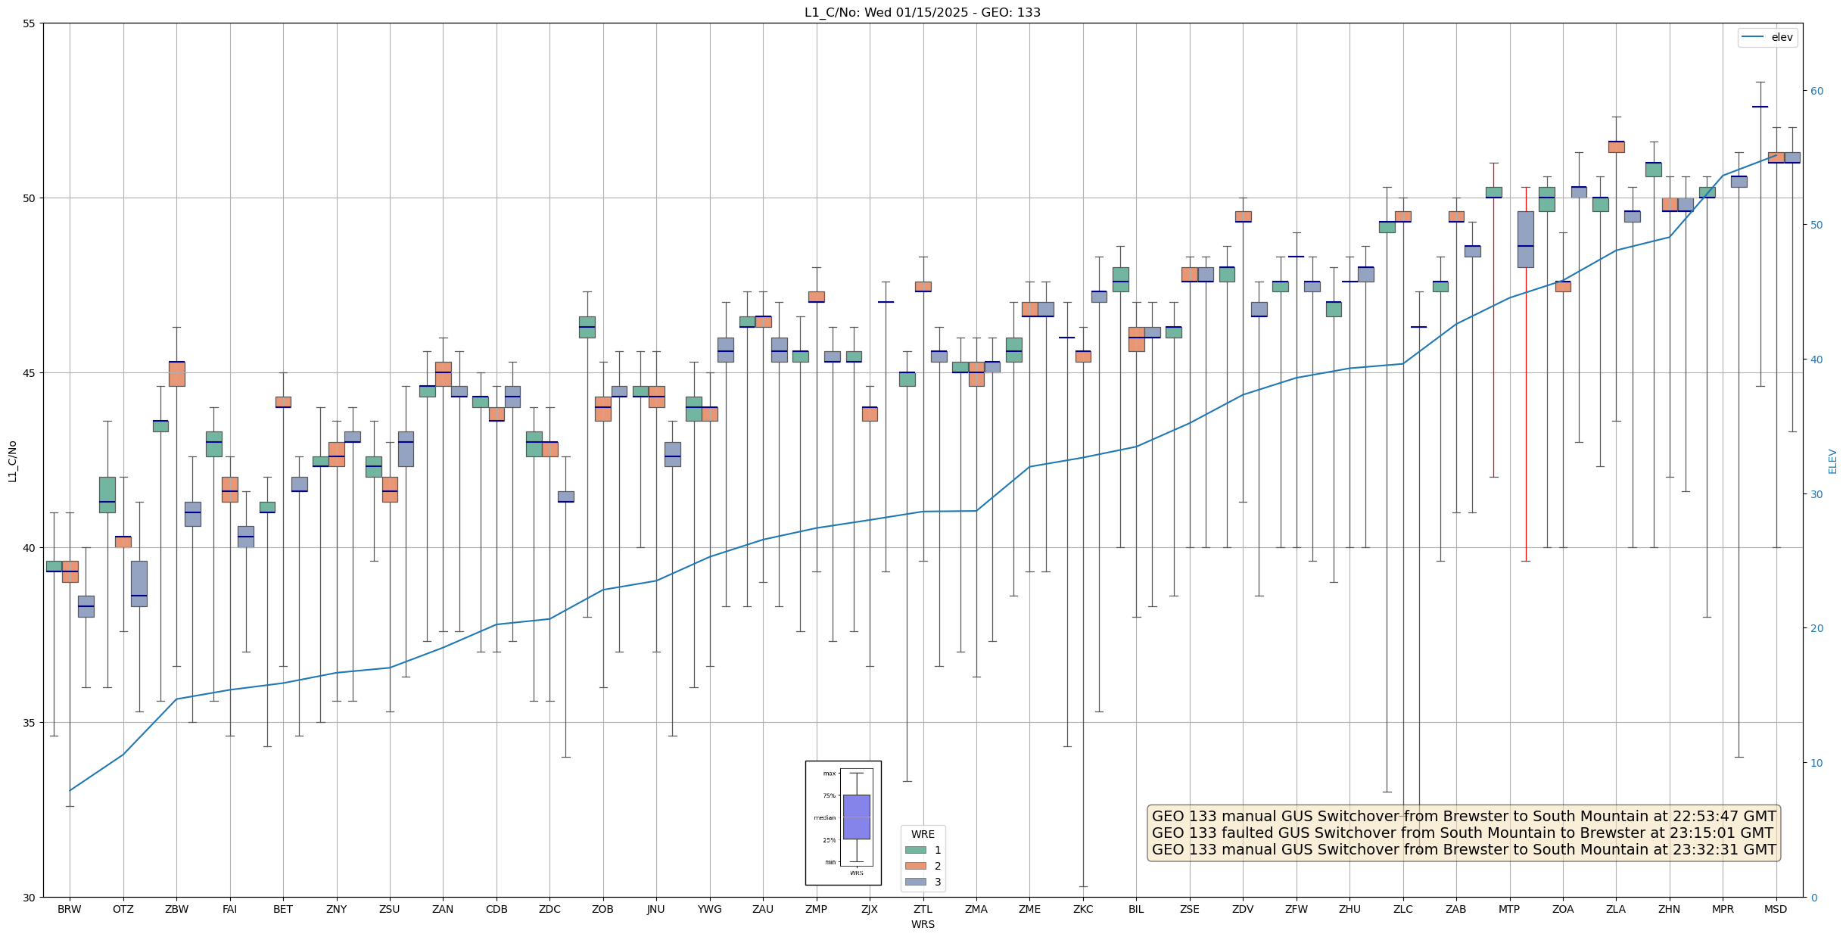Click the ZDV x-axis station label

[1243, 909]
